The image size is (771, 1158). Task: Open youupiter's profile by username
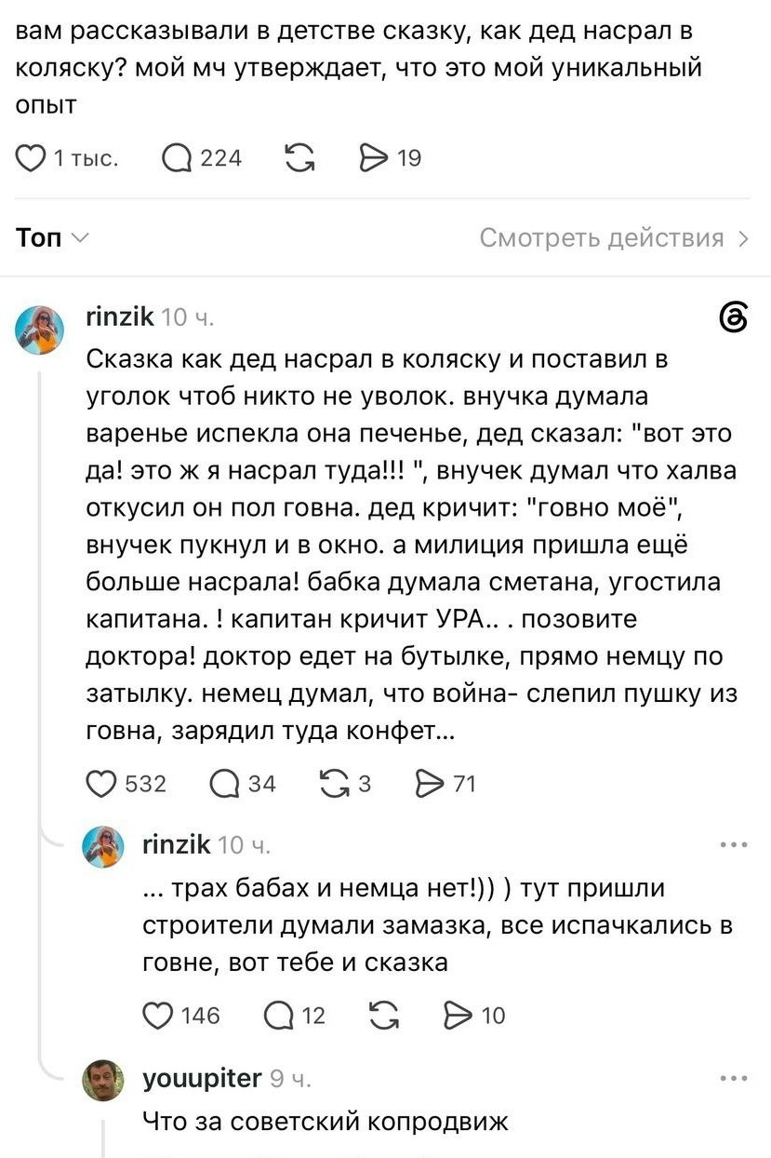click(202, 1079)
